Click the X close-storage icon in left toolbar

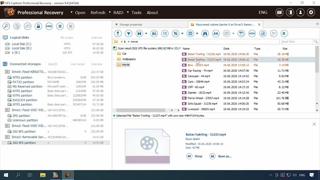(x=71, y=26)
